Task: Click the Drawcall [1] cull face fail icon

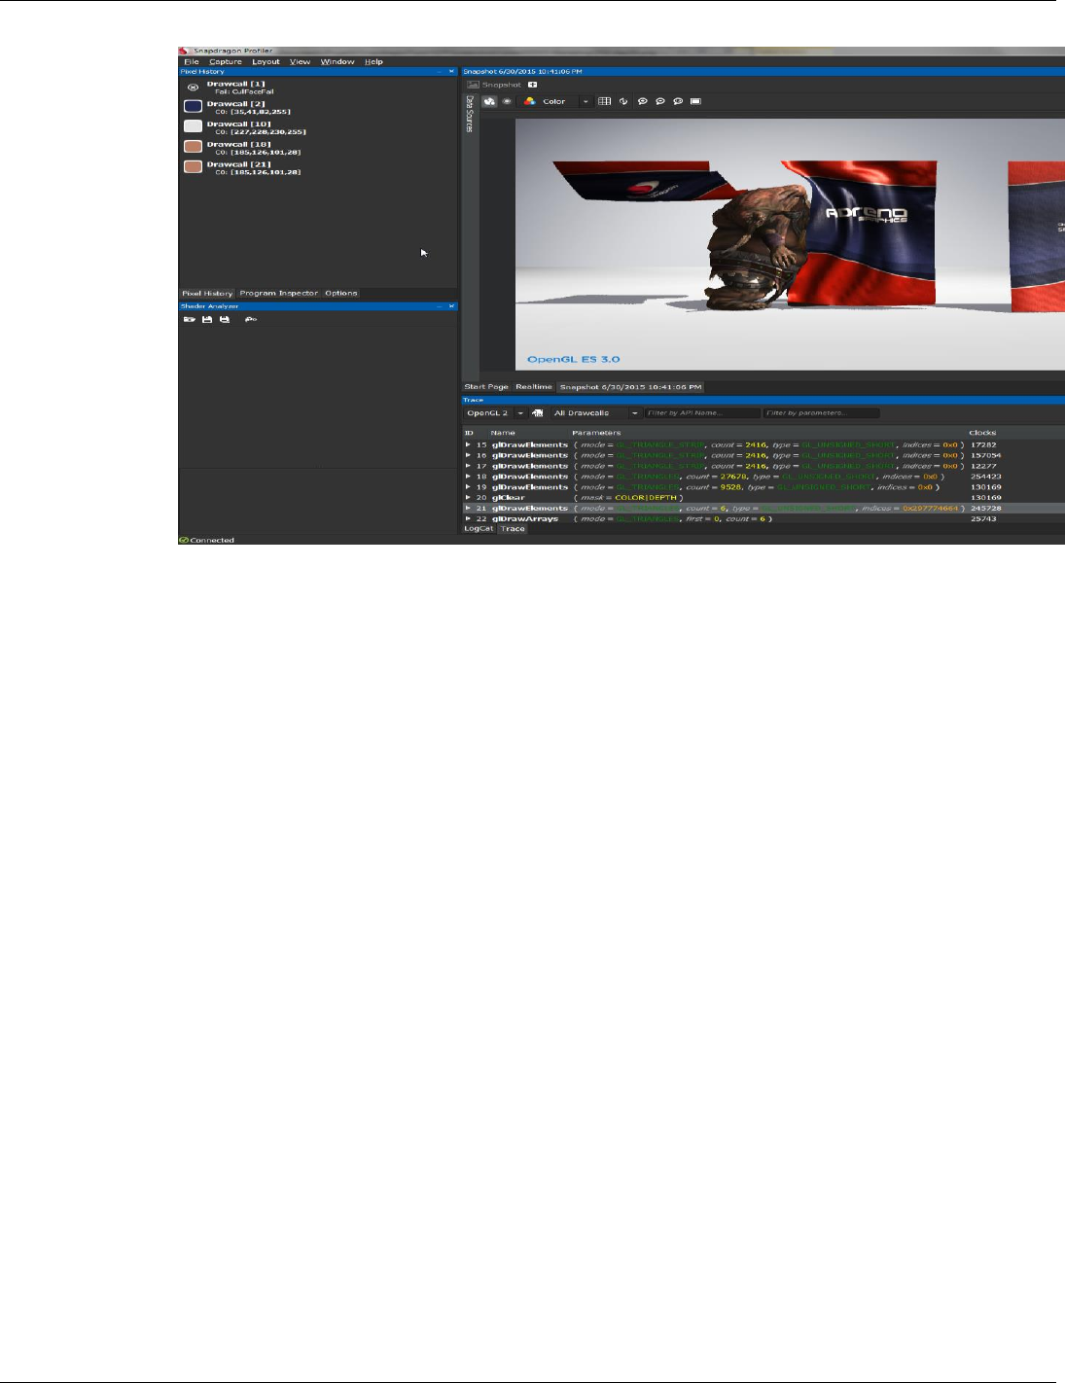Action: point(193,88)
